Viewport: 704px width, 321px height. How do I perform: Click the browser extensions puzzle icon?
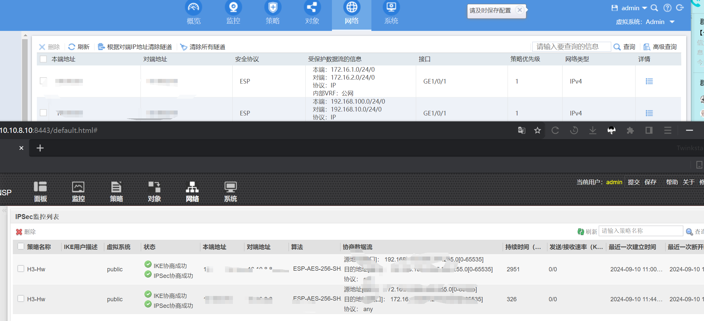point(630,131)
